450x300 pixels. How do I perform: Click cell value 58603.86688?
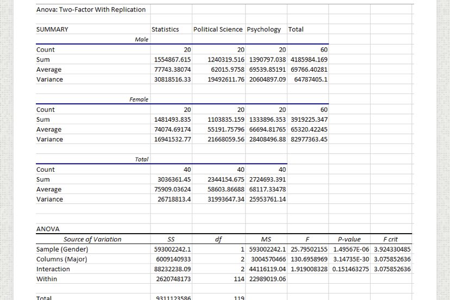(226, 190)
